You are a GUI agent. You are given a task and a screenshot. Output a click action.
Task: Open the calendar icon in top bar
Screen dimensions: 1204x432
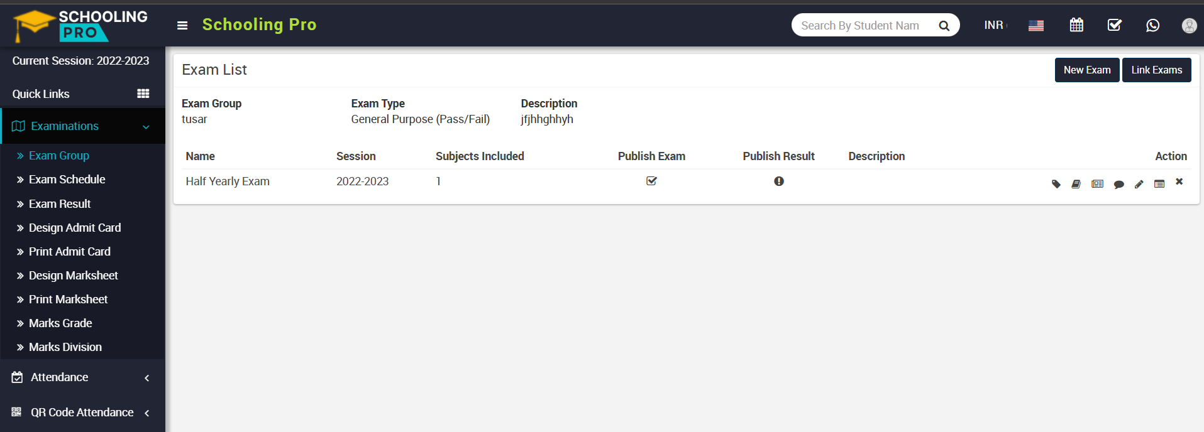[x=1076, y=25]
